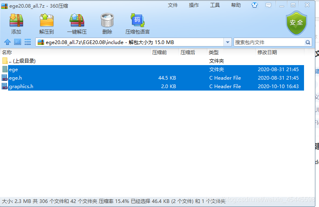The image size is (319, 207).
Task: Click the 搜索包内文件 search box
Action: 269,42
